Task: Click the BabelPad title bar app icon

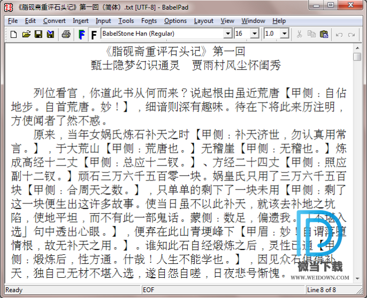Action: click(9, 7)
